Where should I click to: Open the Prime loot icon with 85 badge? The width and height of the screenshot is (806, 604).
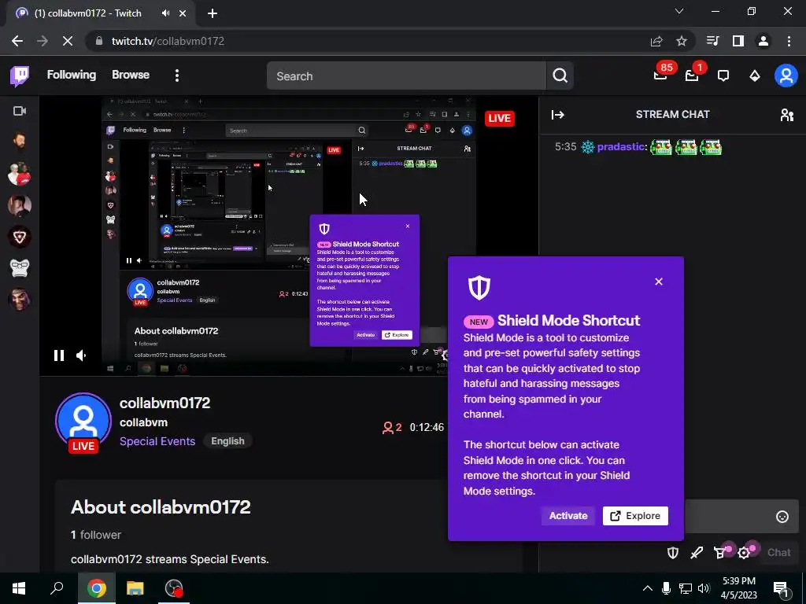[660, 75]
